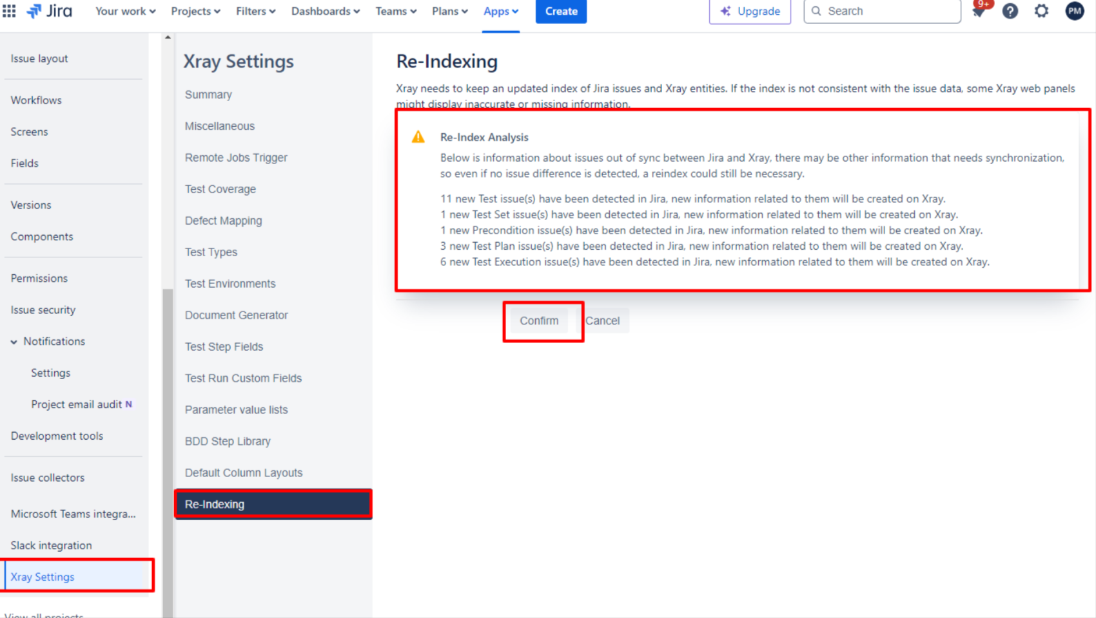The width and height of the screenshot is (1096, 618).
Task: Click the Jira logo
Action: [49, 11]
